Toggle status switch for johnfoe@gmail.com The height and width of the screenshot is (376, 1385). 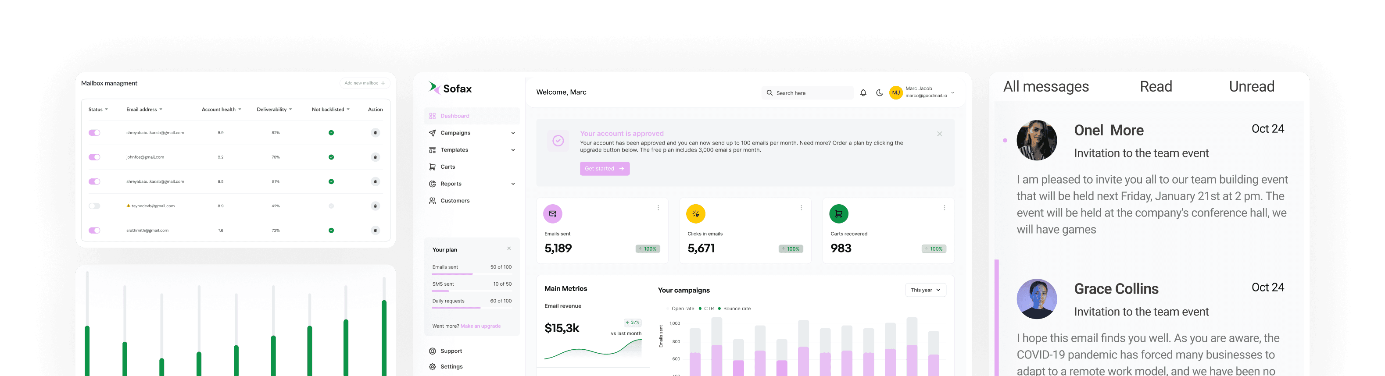95,157
